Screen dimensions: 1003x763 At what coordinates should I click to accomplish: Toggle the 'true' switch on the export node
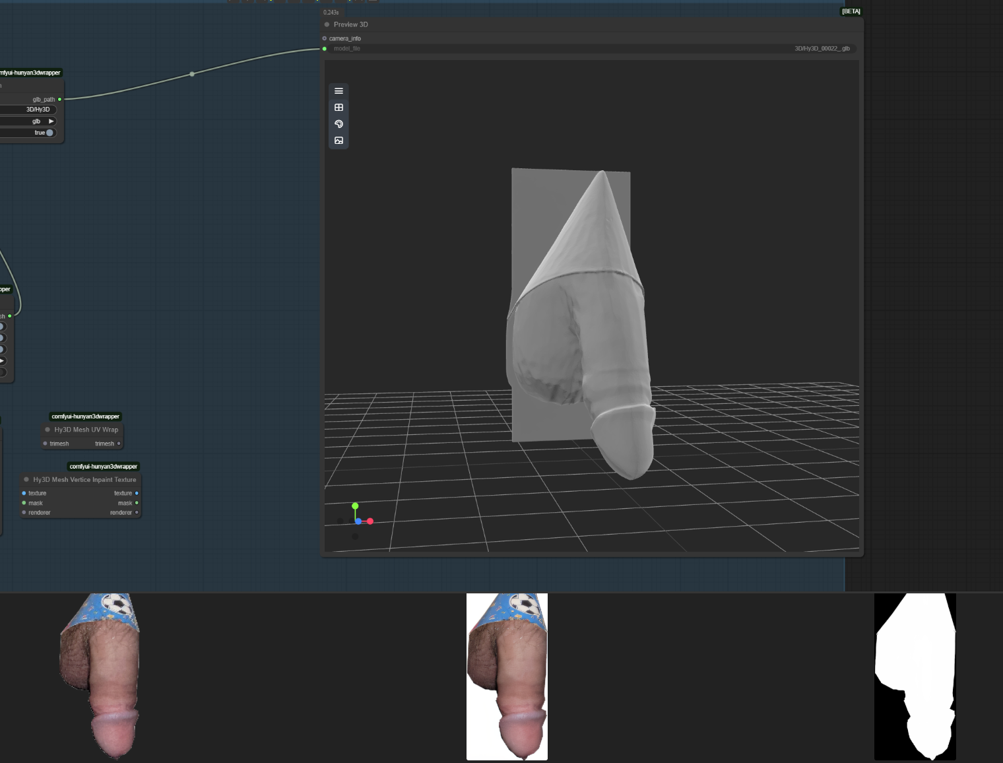tap(49, 133)
